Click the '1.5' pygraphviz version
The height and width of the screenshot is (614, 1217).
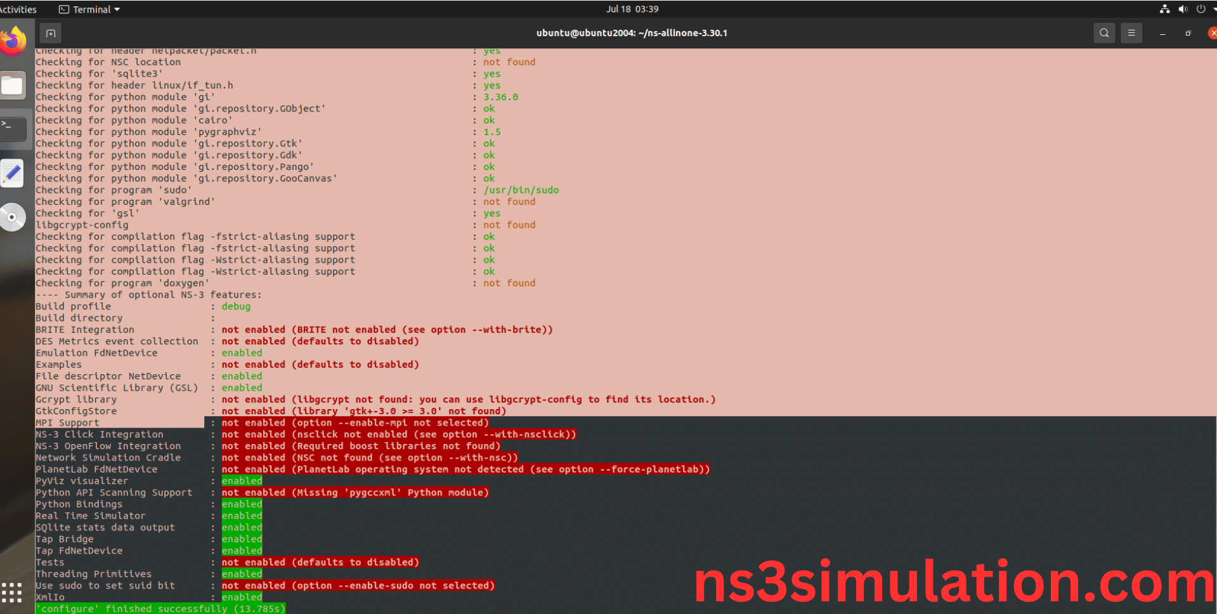point(492,132)
